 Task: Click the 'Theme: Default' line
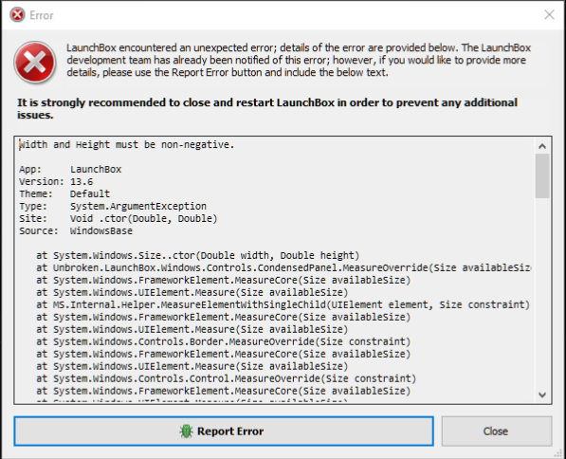pyautogui.click(x=64, y=193)
